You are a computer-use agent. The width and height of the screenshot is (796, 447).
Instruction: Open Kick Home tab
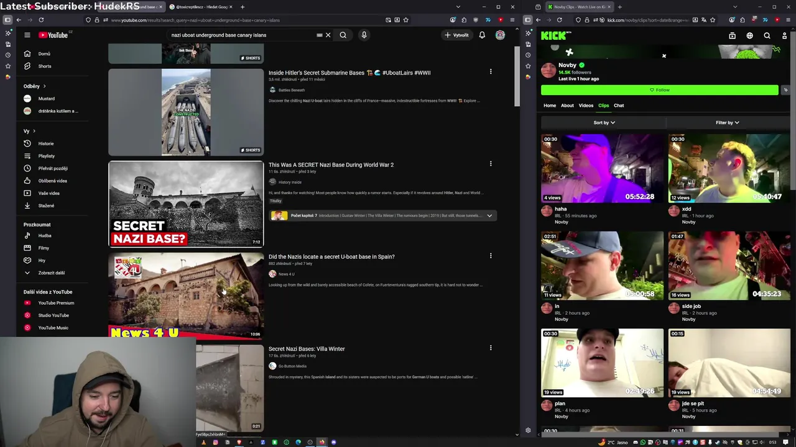(550, 106)
